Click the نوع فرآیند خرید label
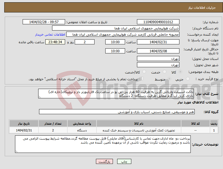 (207, 79)
